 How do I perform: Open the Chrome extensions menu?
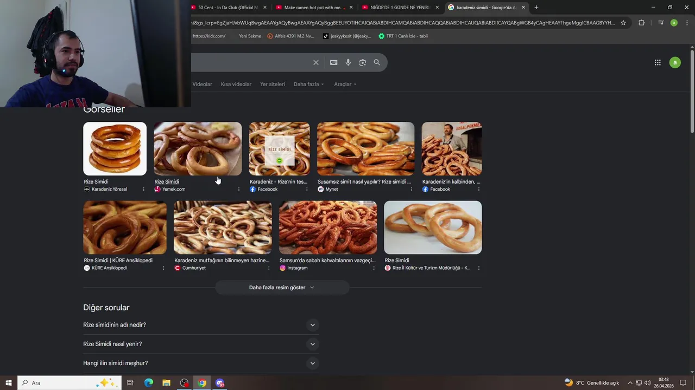641,23
